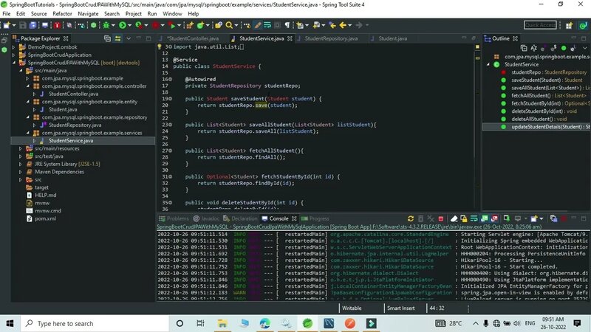The width and height of the screenshot is (591, 332).
Task: Select StudentRepository.java in Package Explorer
Action: pos(75,125)
